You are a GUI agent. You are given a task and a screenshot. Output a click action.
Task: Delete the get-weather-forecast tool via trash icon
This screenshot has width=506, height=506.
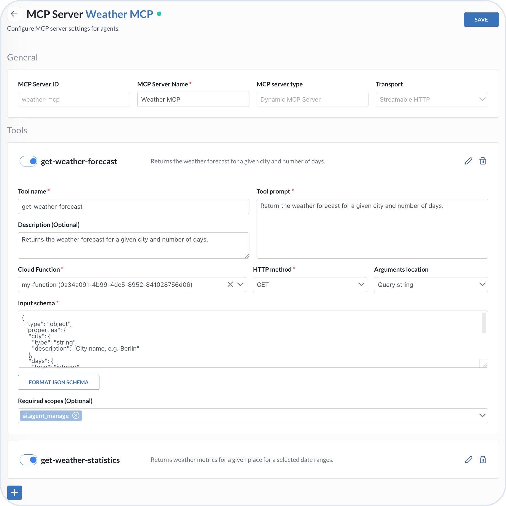(483, 161)
